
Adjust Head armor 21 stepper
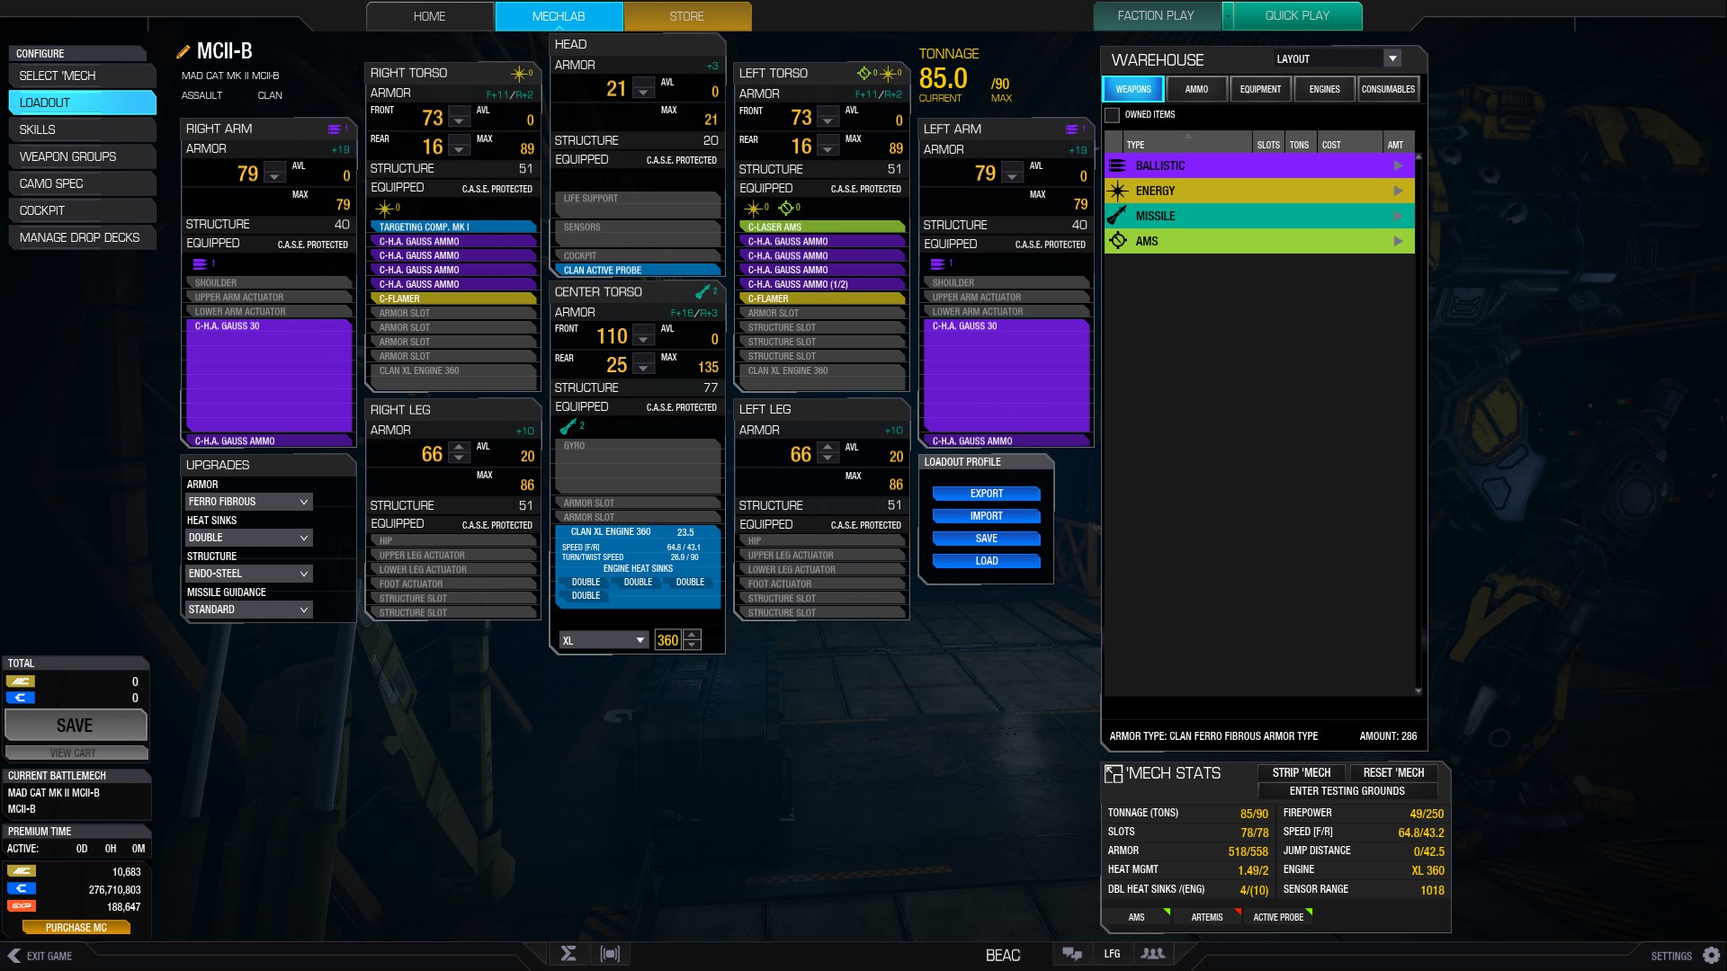[643, 88]
